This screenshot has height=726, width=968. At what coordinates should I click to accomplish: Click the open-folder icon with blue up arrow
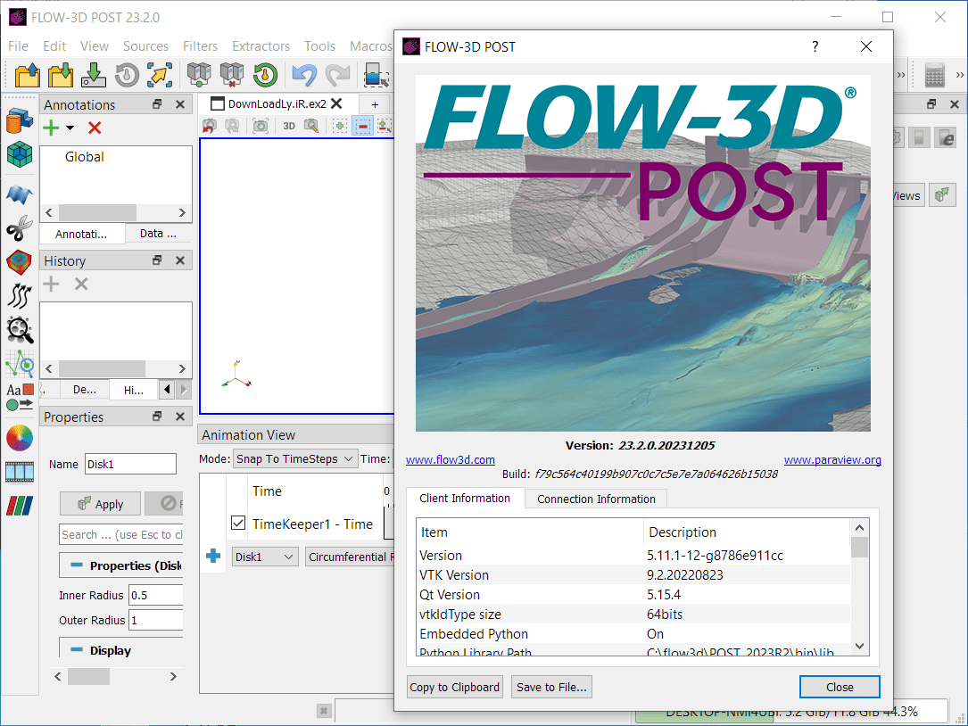click(x=27, y=75)
